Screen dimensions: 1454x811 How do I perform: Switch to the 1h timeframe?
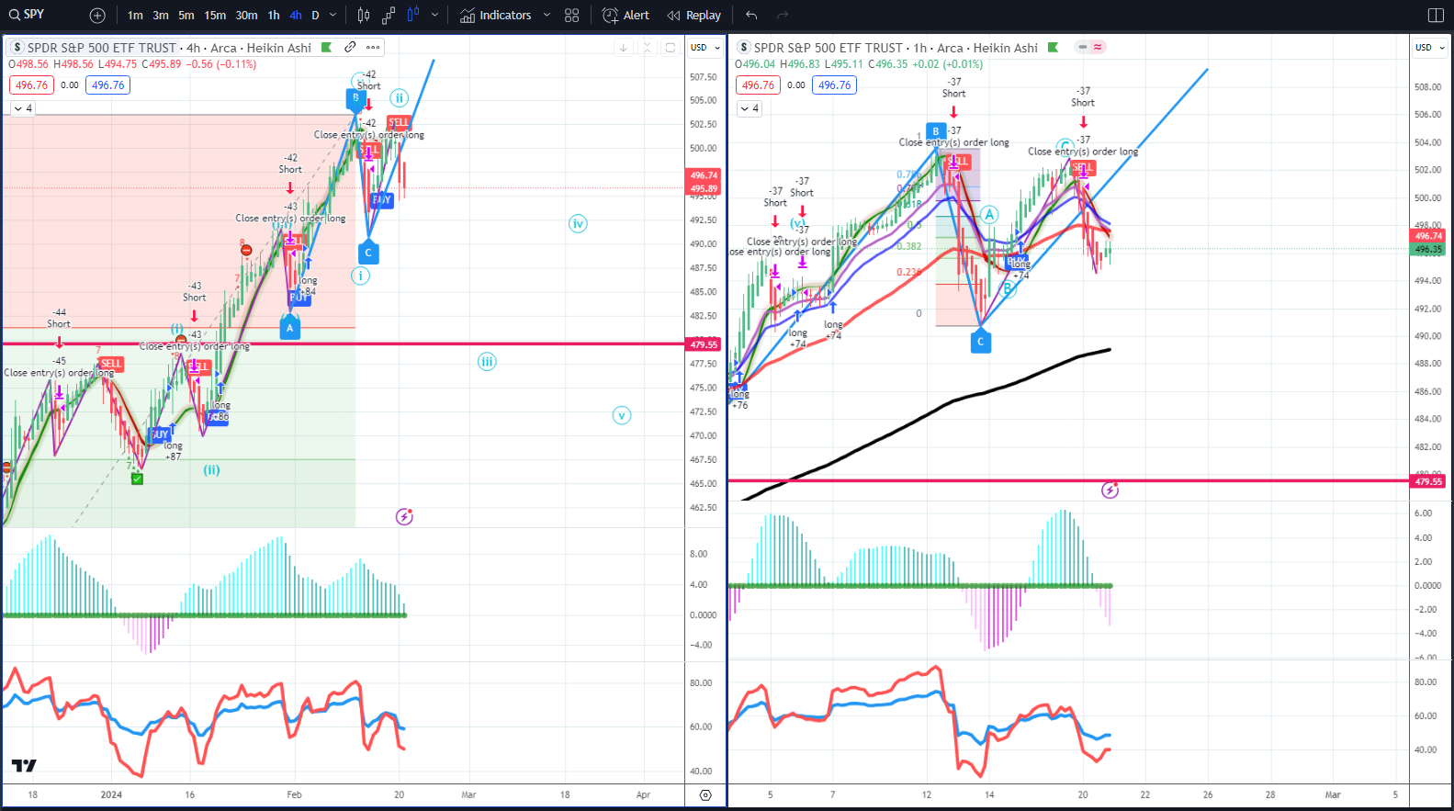(x=274, y=16)
